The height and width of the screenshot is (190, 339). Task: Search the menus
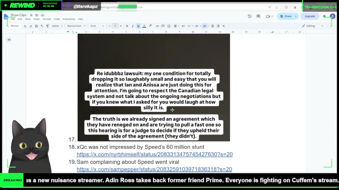tap(13, 26)
